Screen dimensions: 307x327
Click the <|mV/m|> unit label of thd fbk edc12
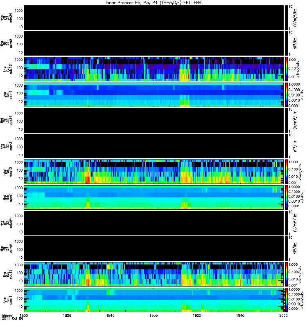[x=300, y=172]
